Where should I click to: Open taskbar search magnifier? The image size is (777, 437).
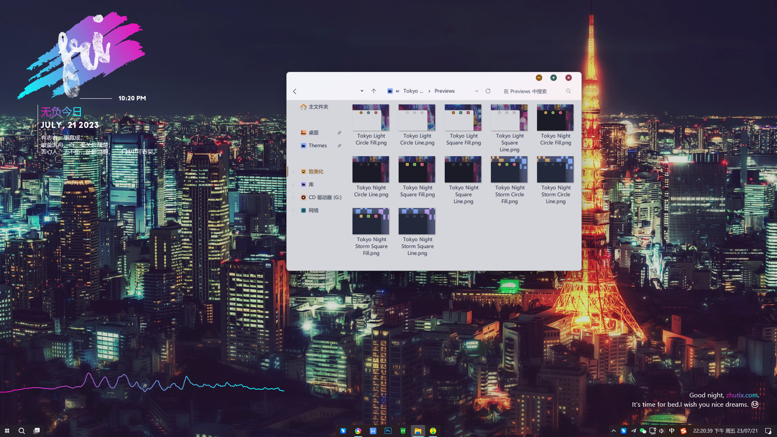22,431
